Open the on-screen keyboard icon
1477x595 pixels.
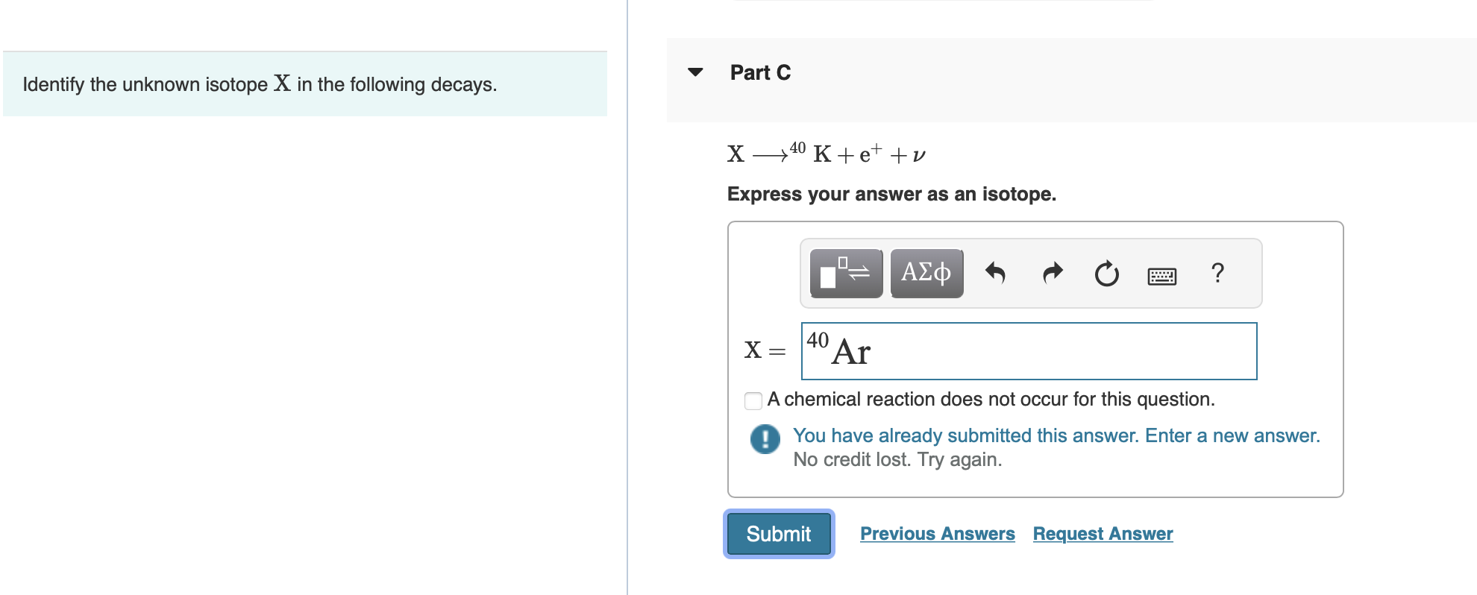click(x=1161, y=275)
